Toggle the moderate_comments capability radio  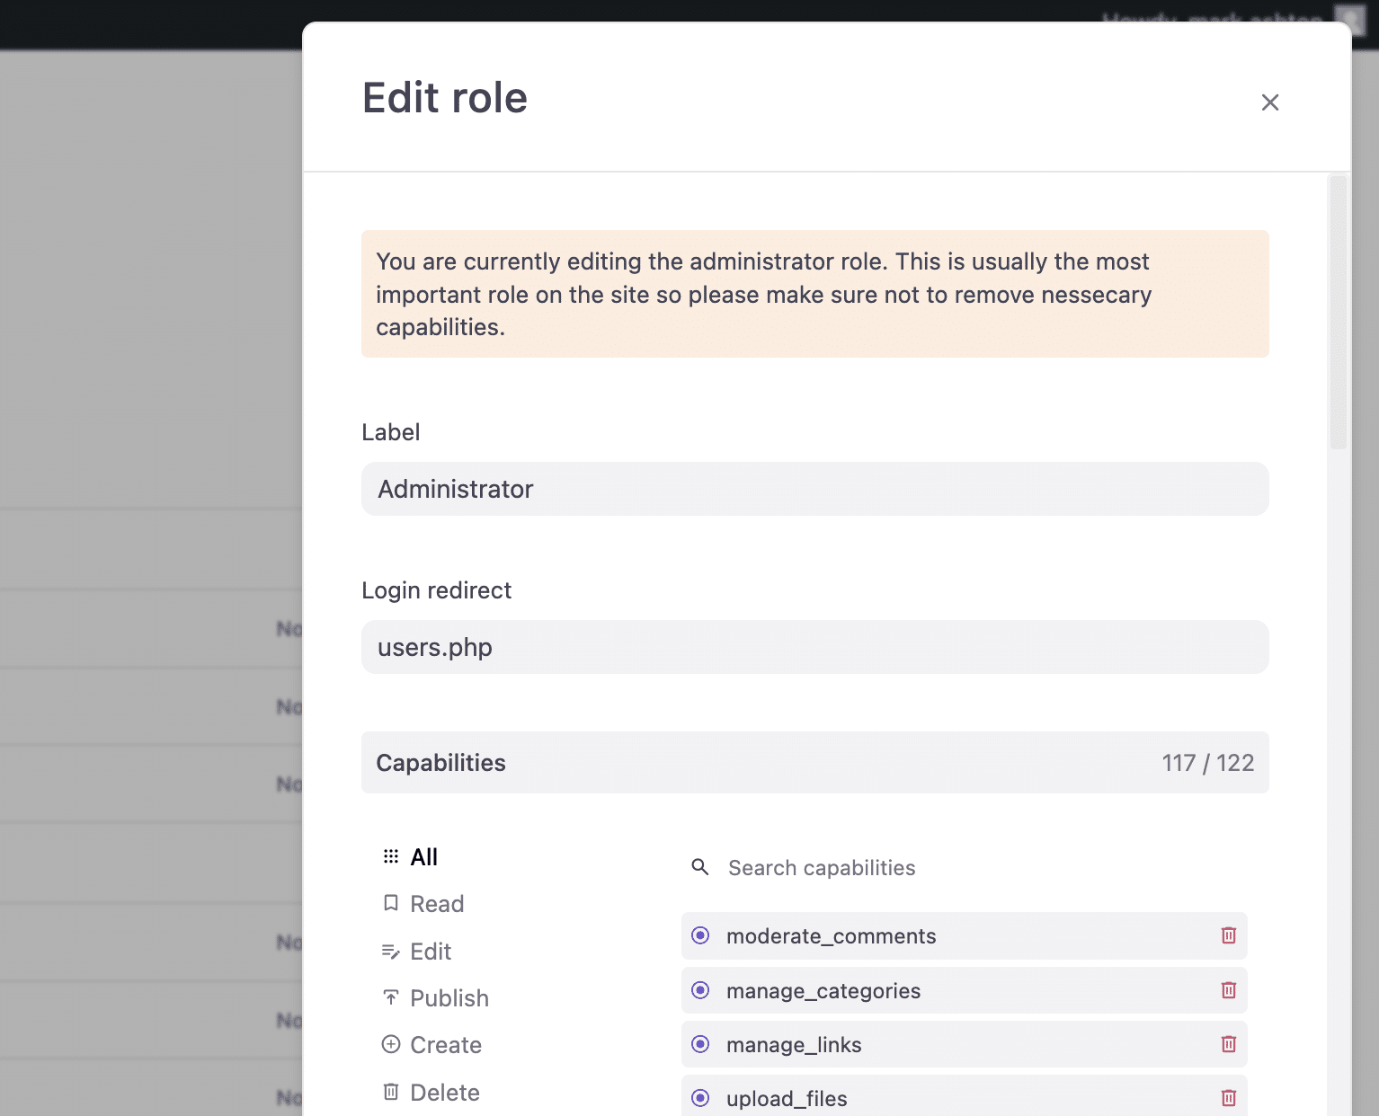pyautogui.click(x=700, y=935)
